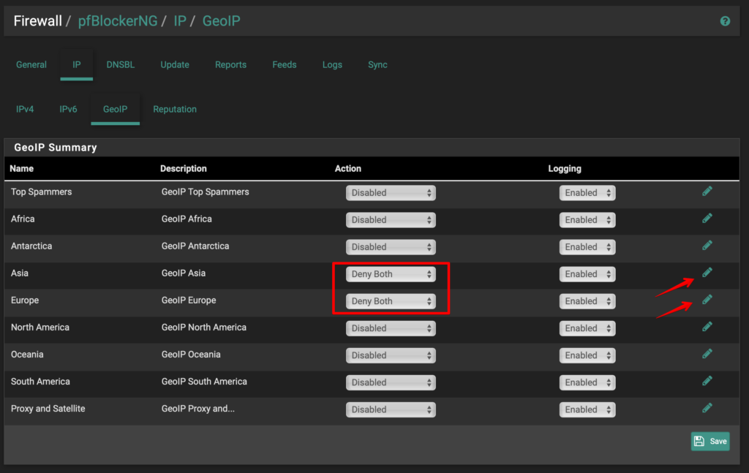Edit the South America GeoIP entry

click(707, 381)
